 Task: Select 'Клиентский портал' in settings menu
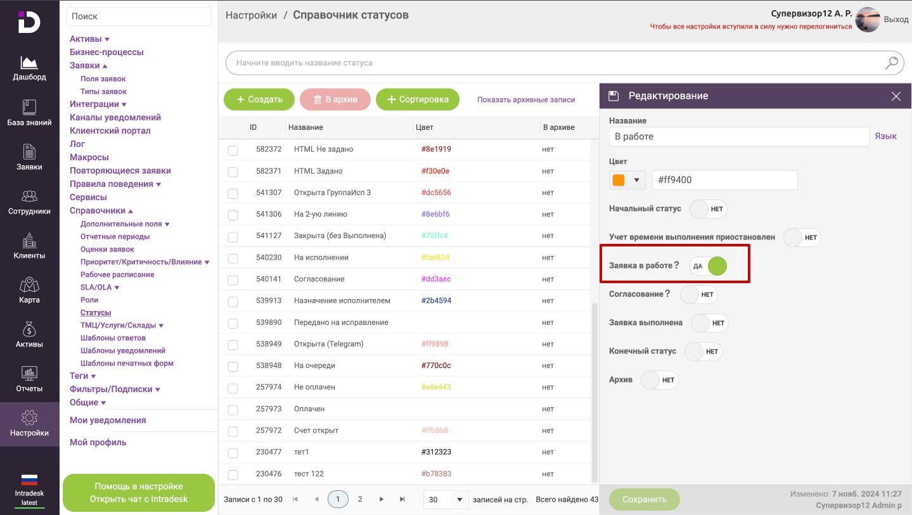point(110,130)
